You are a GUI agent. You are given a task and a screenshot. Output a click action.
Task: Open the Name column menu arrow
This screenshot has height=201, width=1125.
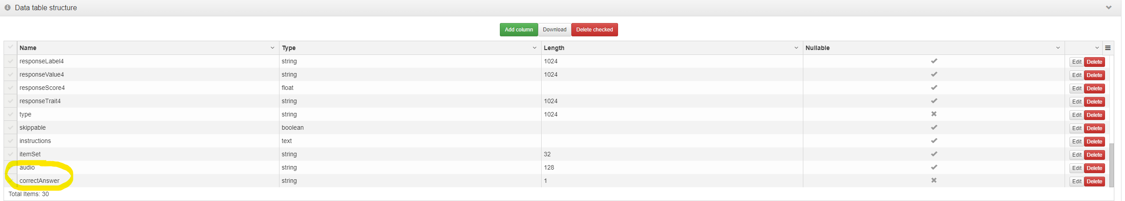click(x=272, y=48)
